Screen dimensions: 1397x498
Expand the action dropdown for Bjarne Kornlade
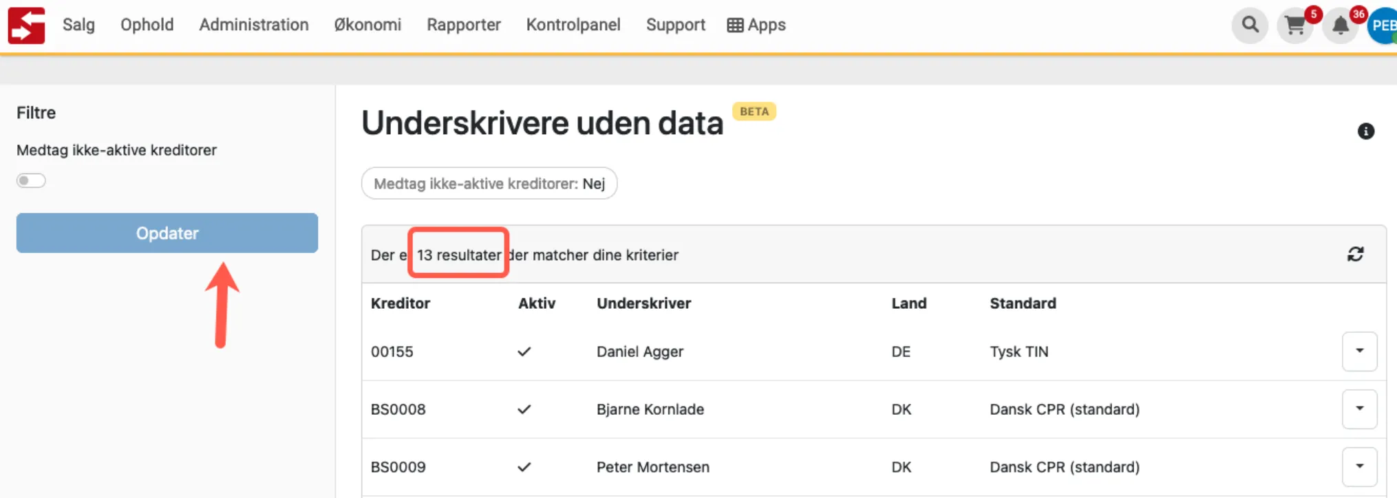pyautogui.click(x=1359, y=409)
